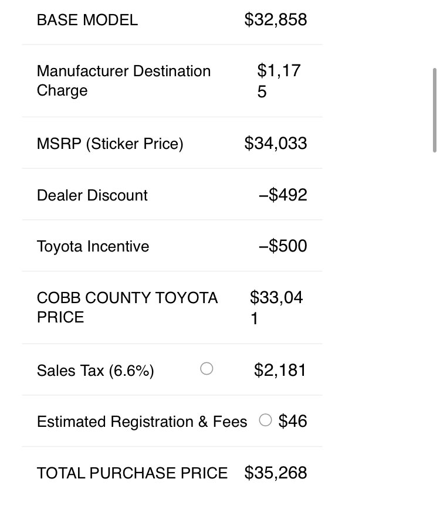This screenshot has height=506, width=440.
Task: Select the Estimated Registration & Fees label
Action: tap(142, 422)
